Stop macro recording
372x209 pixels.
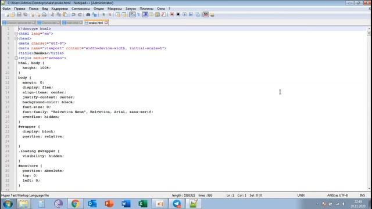[x=178, y=15]
